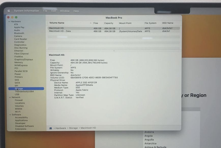The height and width of the screenshot is (148, 221).
Task: Select Graphics/Displays in the sidebar
Action: [x=24, y=60]
